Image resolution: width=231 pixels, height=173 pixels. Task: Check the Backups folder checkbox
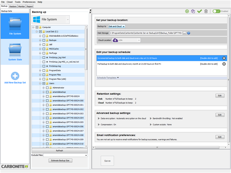(44, 40)
